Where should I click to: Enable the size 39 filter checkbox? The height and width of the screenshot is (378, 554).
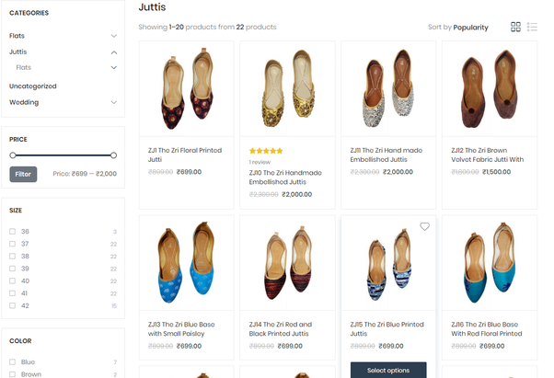click(x=13, y=269)
